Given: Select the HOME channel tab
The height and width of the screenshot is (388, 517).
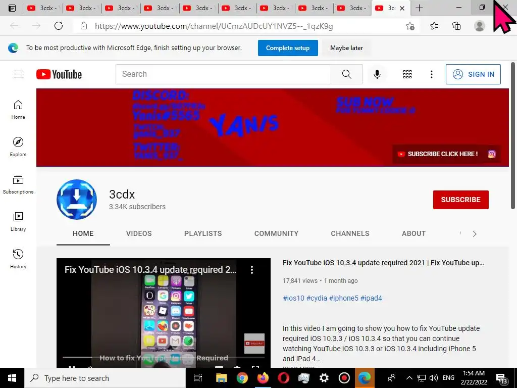Looking at the screenshot, I should pyautogui.click(x=83, y=233).
